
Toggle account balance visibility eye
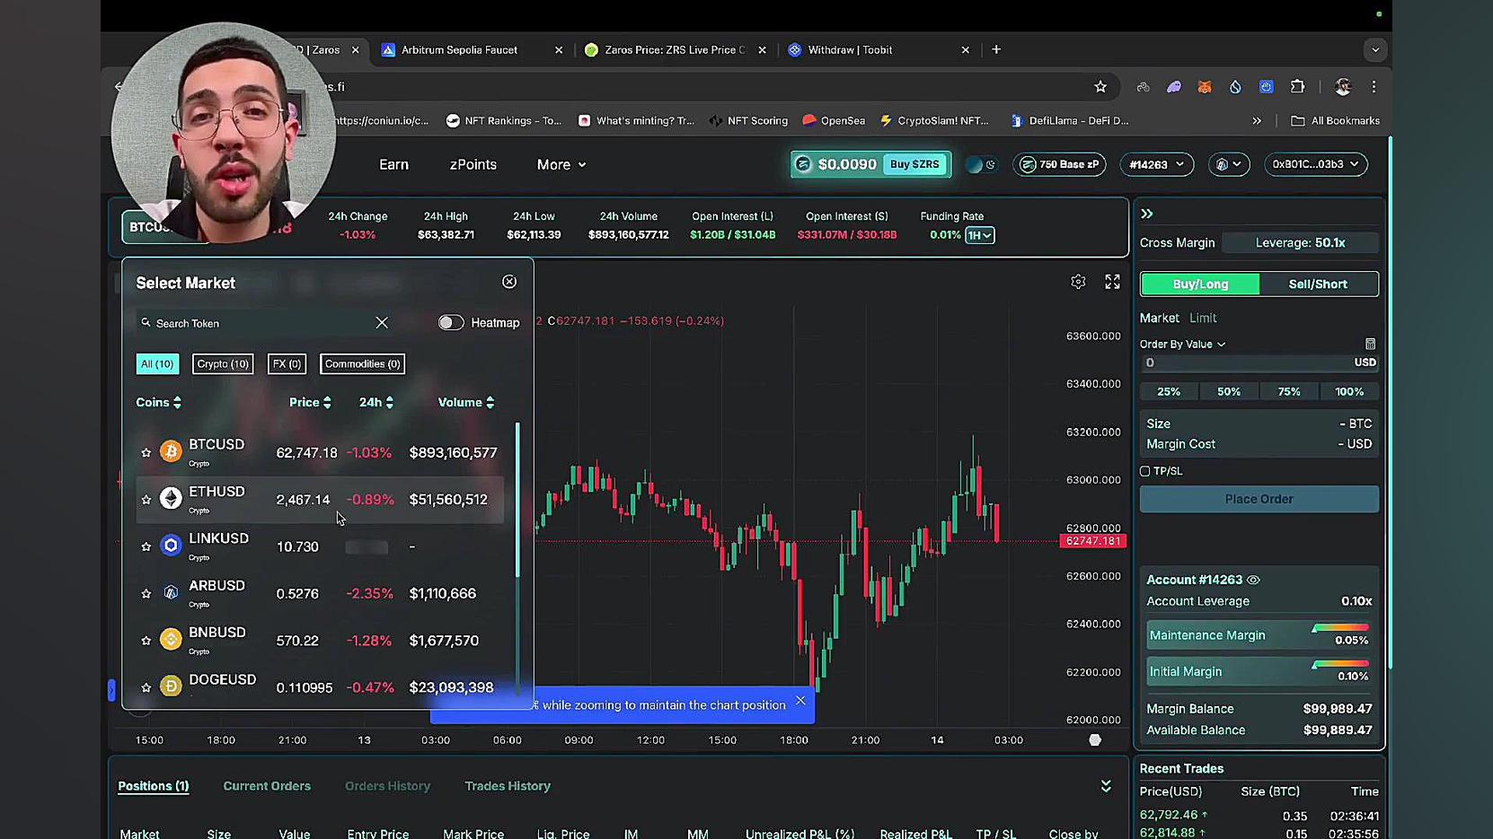(x=1253, y=580)
